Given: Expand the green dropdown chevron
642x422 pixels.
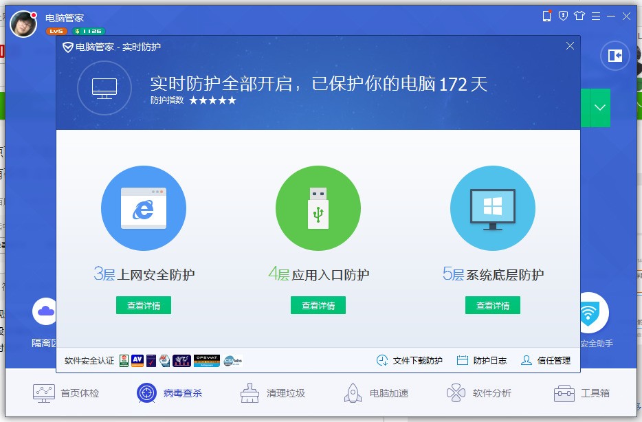Looking at the screenshot, I should [600, 108].
